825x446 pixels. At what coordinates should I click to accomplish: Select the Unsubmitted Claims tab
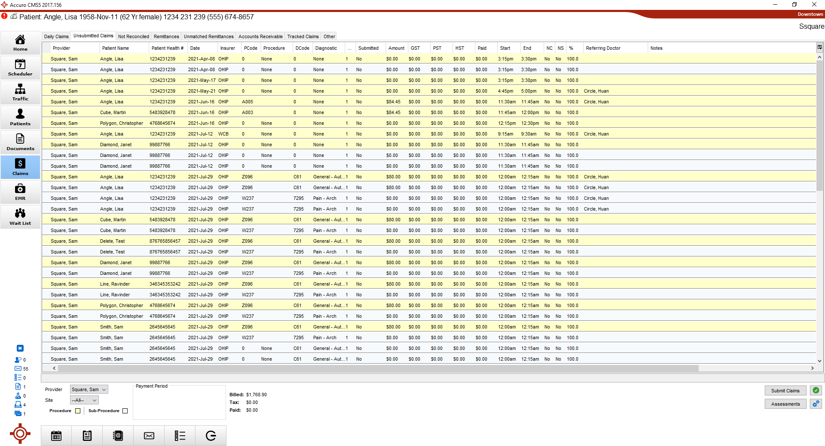pyautogui.click(x=93, y=36)
